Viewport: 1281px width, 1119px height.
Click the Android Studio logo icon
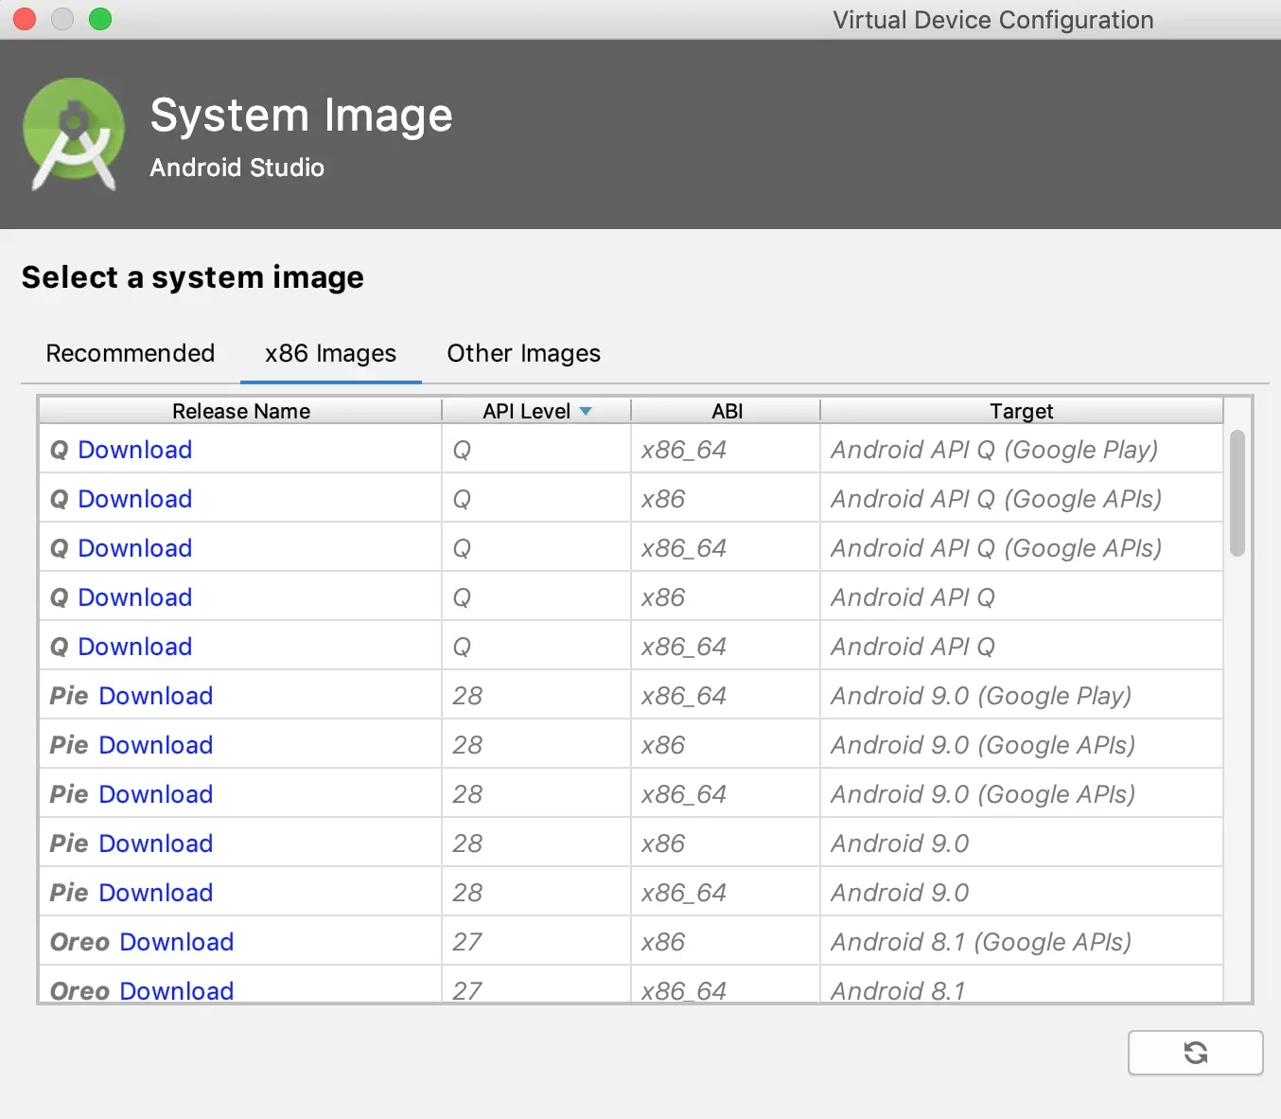pyautogui.click(x=74, y=134)
